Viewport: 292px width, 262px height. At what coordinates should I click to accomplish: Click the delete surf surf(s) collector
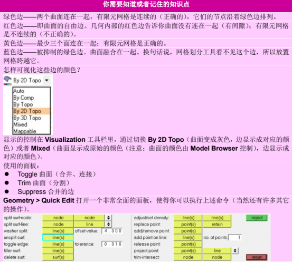[58, 257]
